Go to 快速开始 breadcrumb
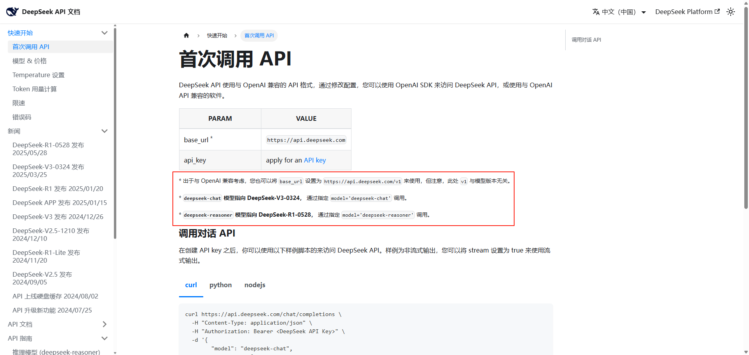The image size is (749, 355). point(217,35)
